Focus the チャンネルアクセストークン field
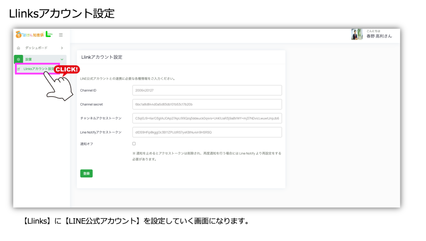 tap(207, 118)
